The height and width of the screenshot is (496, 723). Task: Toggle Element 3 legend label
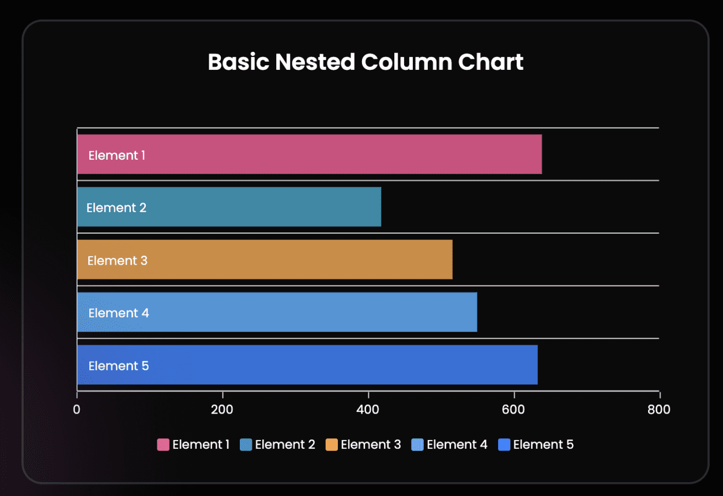point(371,445)
